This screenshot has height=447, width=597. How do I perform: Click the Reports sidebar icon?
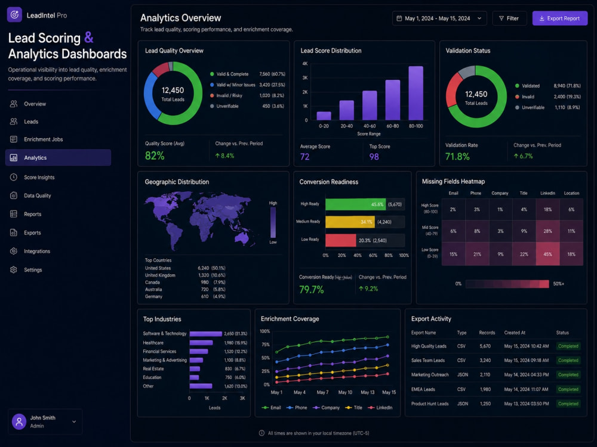click(14, 214)
